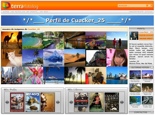Open the Ice Age 2 movie cover
Viewport: 155px width, 115px height.
coord(33,102)
